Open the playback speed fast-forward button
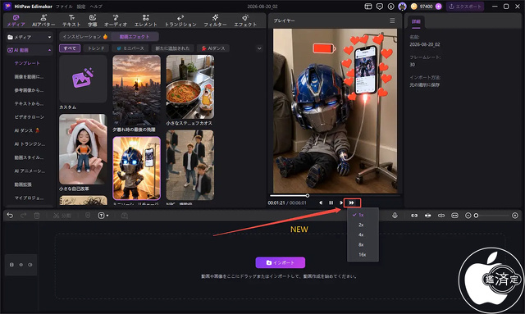525x314 pixels. click(x=352, y=203)
